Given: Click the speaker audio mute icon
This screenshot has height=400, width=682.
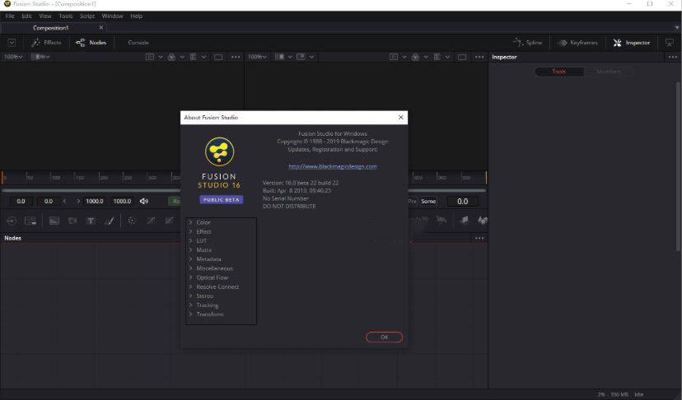Looking at the screenshot, I should [143, 201].
